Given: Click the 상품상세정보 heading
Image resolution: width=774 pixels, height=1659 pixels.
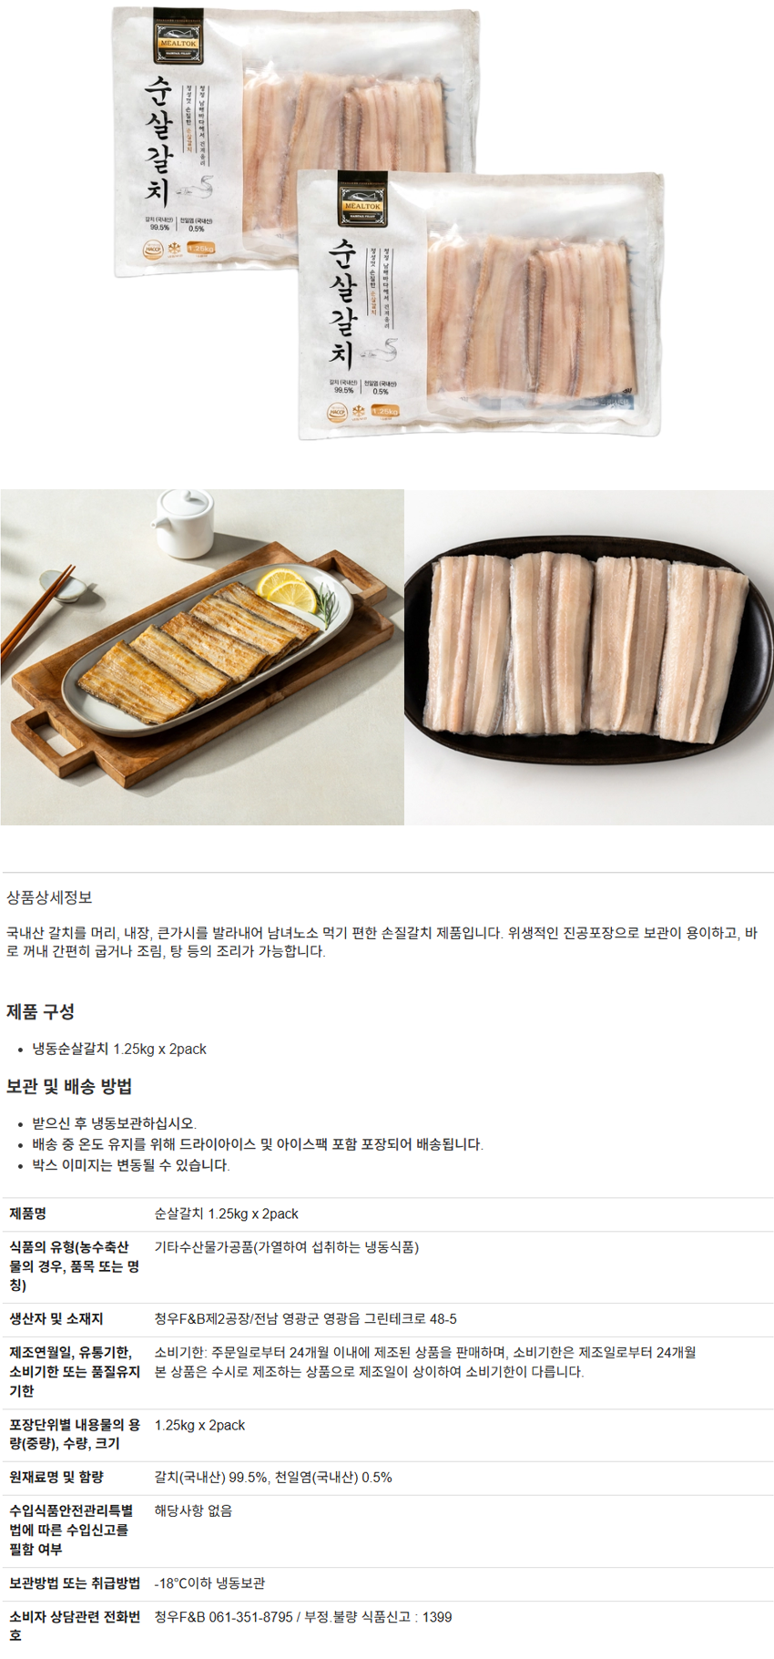Looking at the screenshot, I should (x=49, y=897).
